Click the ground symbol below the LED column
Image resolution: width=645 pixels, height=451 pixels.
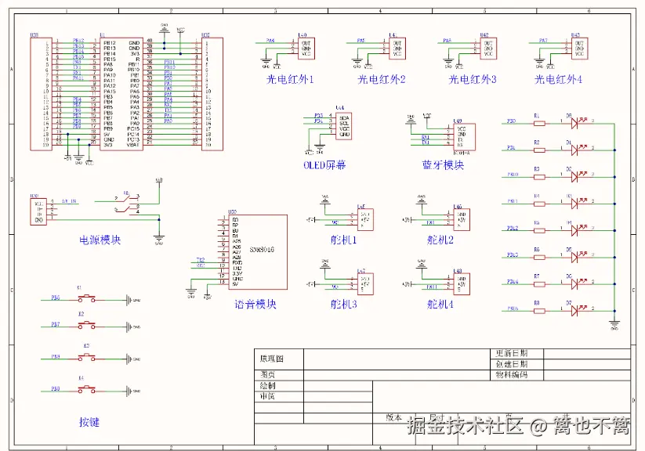(x=614, y=324)
